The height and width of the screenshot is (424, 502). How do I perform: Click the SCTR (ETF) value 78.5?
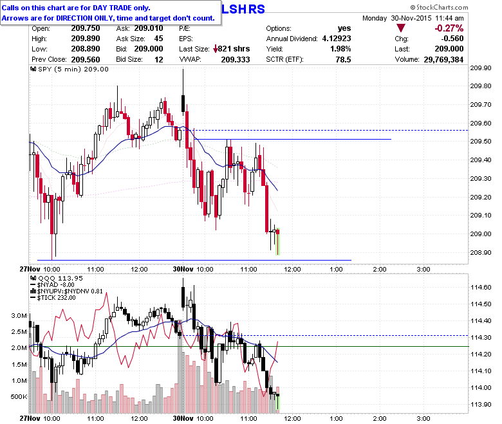(x=344, y=60)
